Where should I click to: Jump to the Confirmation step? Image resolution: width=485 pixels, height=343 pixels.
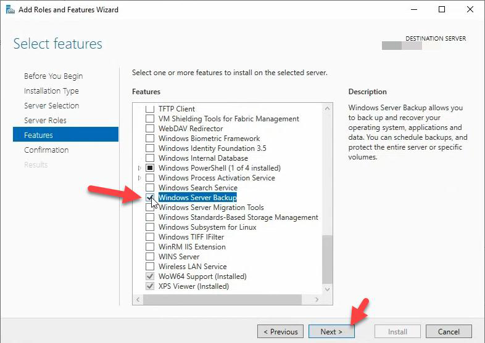tap(46, 150)
